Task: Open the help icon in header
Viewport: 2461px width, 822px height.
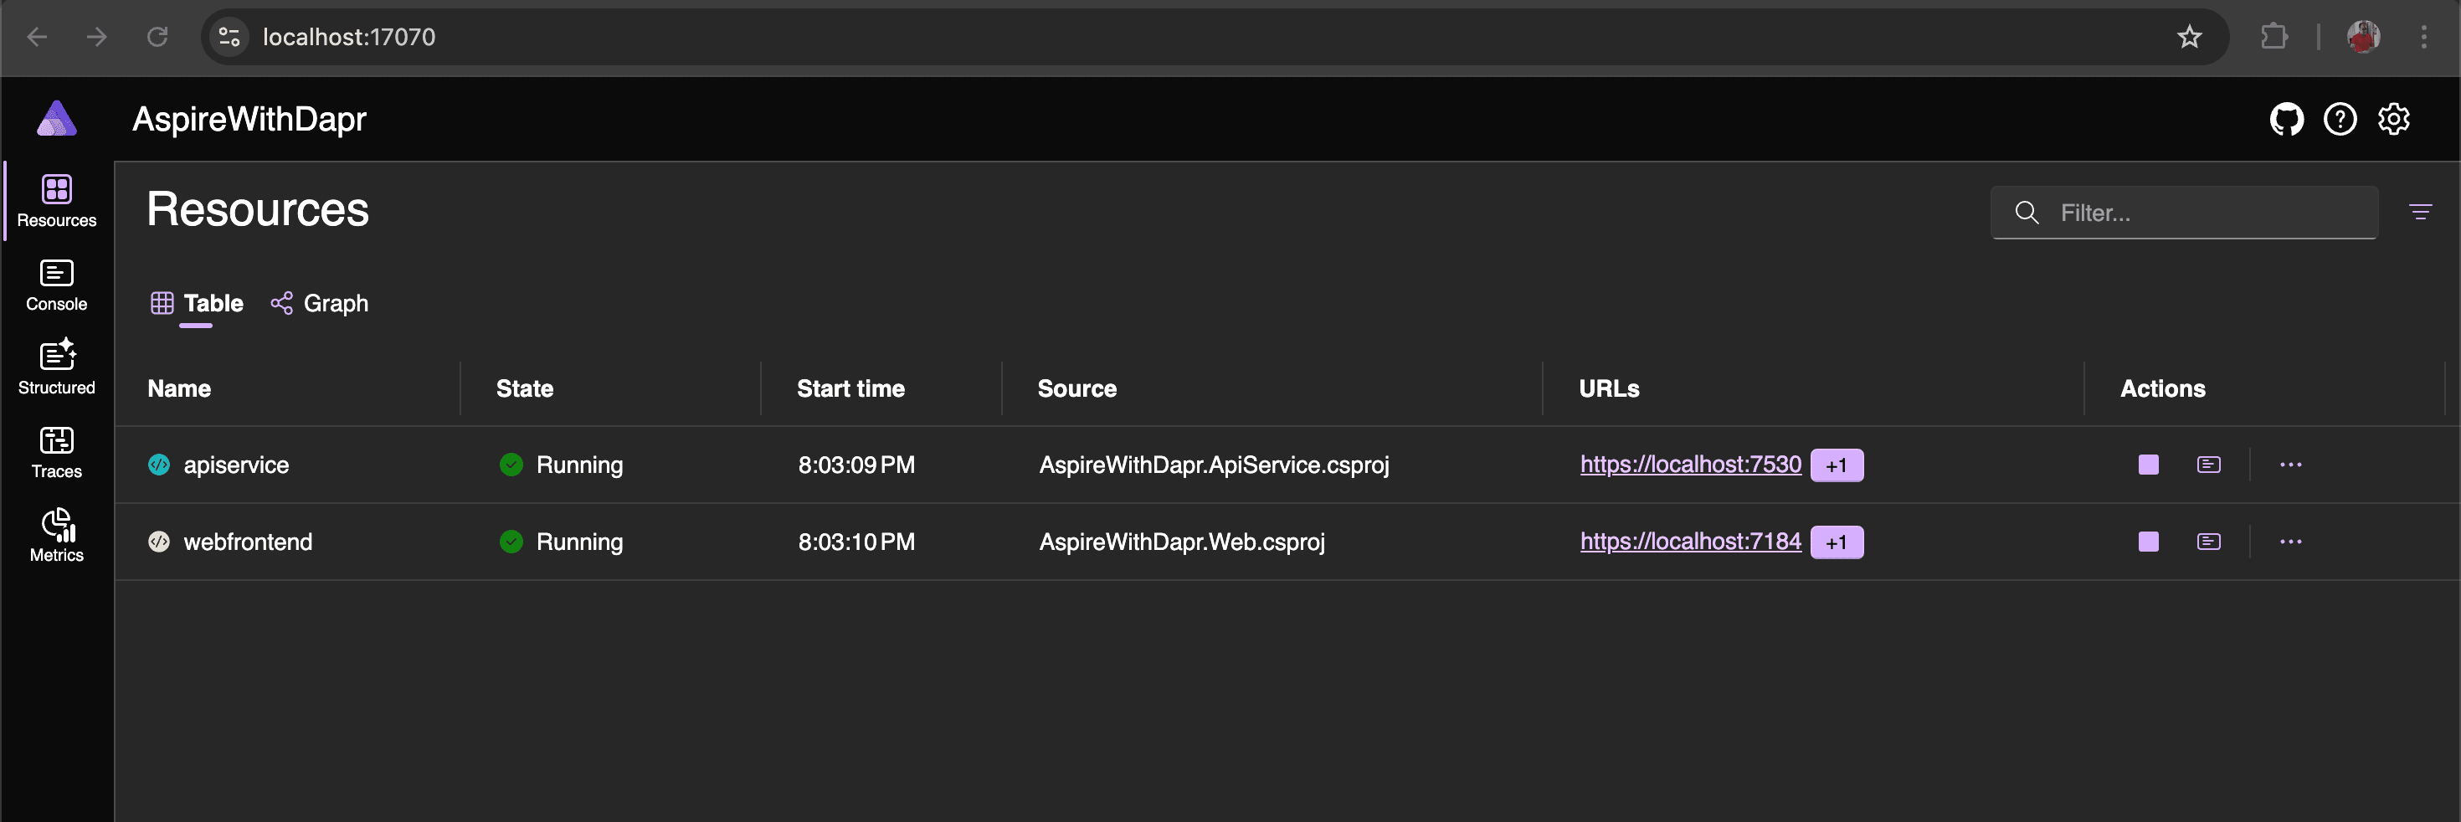Action: coord(2340,120)
